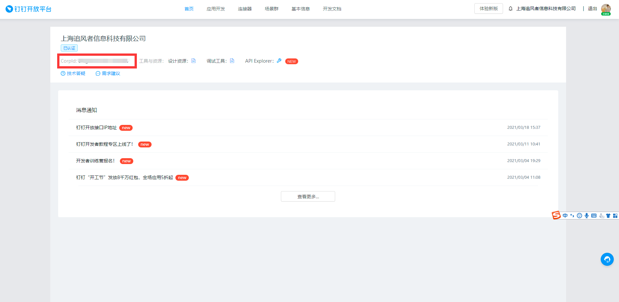Open notifications bell icon
The height and width of the screenshot is (302, 619).
coord(511,9)
